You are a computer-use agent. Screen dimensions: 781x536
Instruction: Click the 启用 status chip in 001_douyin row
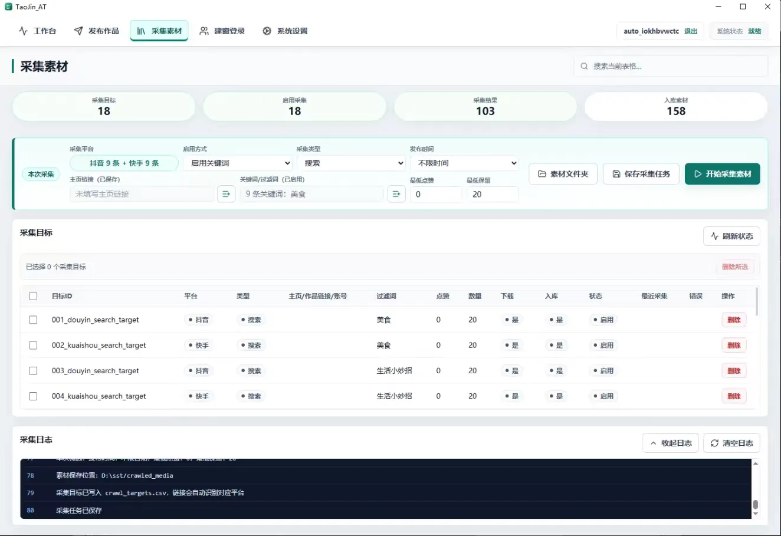[x=603, y=320]
